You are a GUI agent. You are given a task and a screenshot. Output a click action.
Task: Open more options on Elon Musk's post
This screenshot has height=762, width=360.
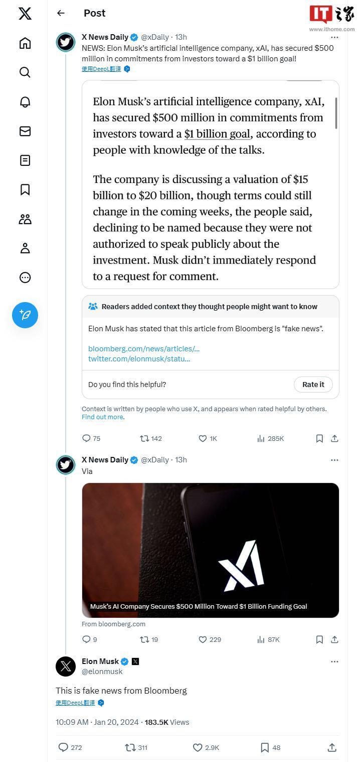(334, 661)
